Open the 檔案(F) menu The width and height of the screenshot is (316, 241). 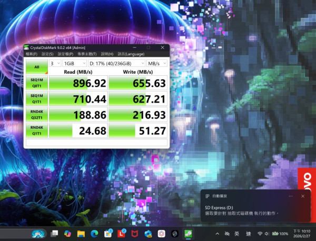(x=32, y=54)
